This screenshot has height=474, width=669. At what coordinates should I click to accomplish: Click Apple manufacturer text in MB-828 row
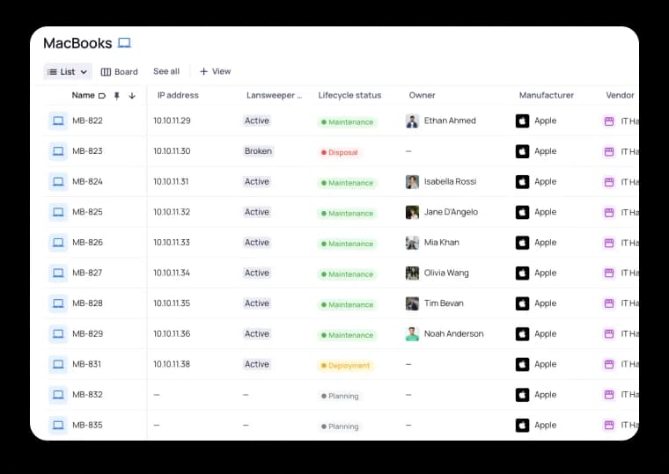(545, 303)
